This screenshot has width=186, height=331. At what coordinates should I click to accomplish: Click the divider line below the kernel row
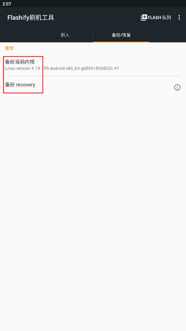coord(93,76)
